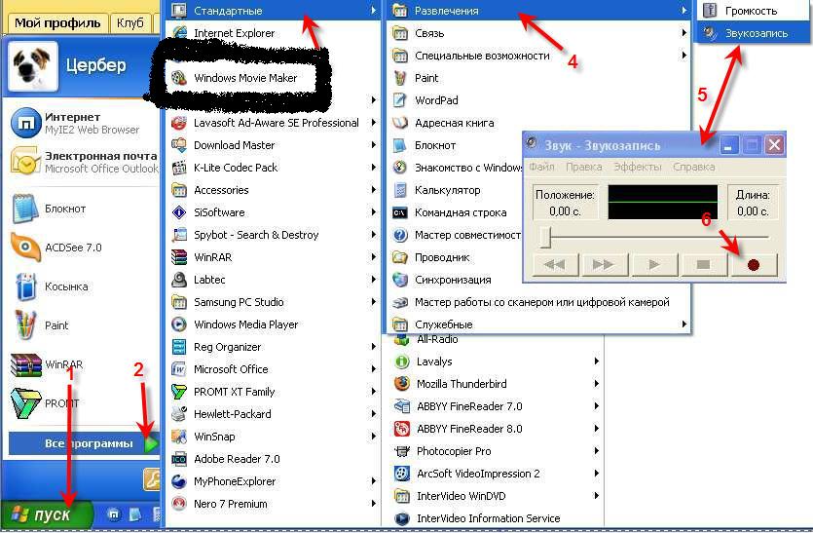Expand the Развлечения submenu arrow
This screenshot has width=813, height=533.
[x=684, y=11]
